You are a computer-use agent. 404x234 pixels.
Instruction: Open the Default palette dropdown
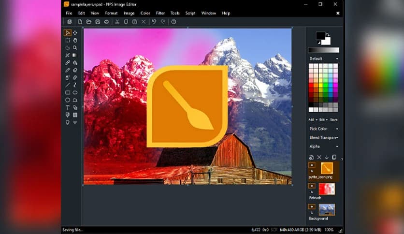[324, 59]
